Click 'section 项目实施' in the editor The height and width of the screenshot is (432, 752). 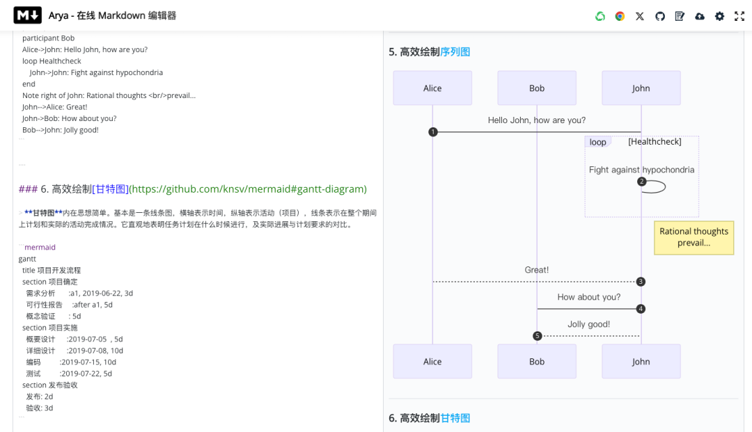[50, 328]
